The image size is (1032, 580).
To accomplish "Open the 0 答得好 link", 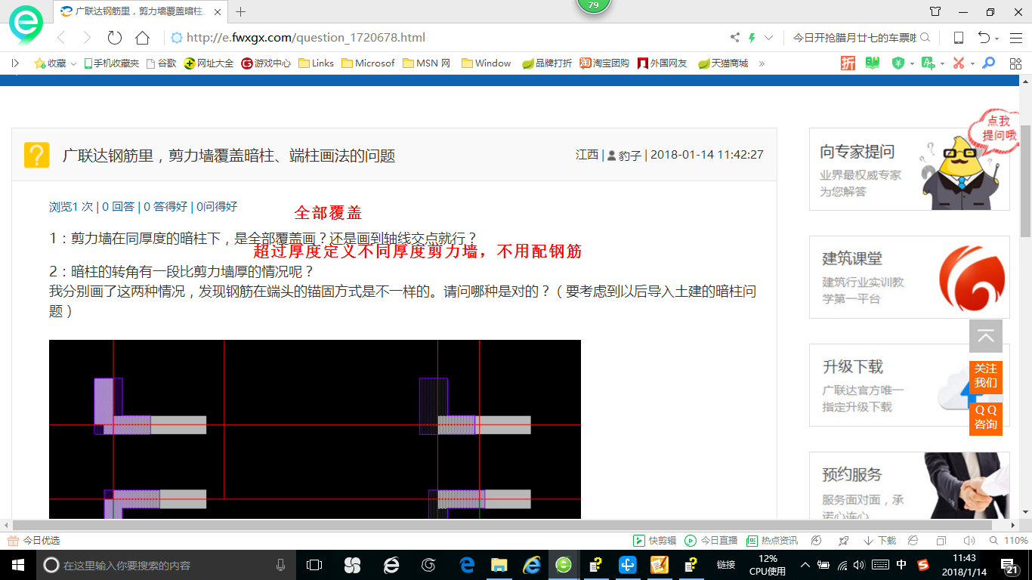I will tap(165, 206).
